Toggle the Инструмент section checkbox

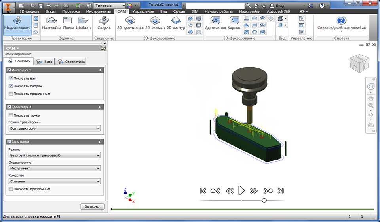(x=9, y=70)
